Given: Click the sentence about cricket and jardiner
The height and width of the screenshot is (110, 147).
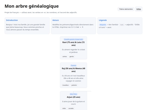Looking at the screenshot, I should click(73, 51).
